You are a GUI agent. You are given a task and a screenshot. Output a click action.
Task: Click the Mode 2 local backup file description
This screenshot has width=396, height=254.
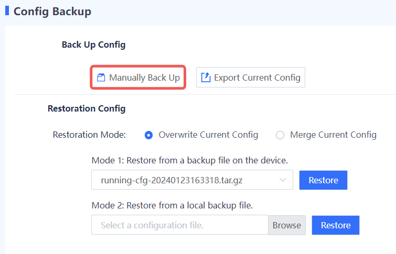pos(172,206)
